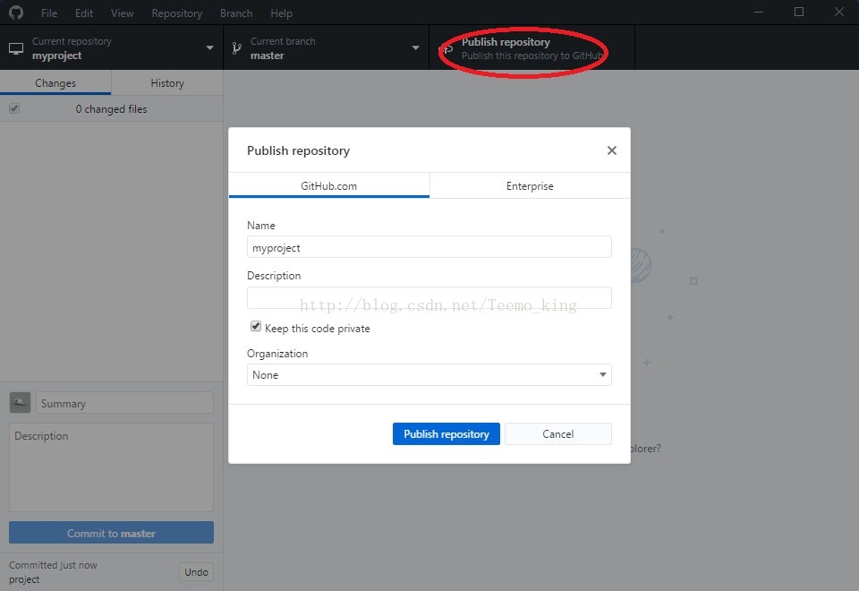Expand the Current repository myproject dropdown
This screenshot has width=859, height=591.
111,47
